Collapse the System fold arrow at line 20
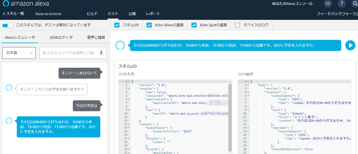The width and height of the screenshot is (358, 154). [129, 149]
